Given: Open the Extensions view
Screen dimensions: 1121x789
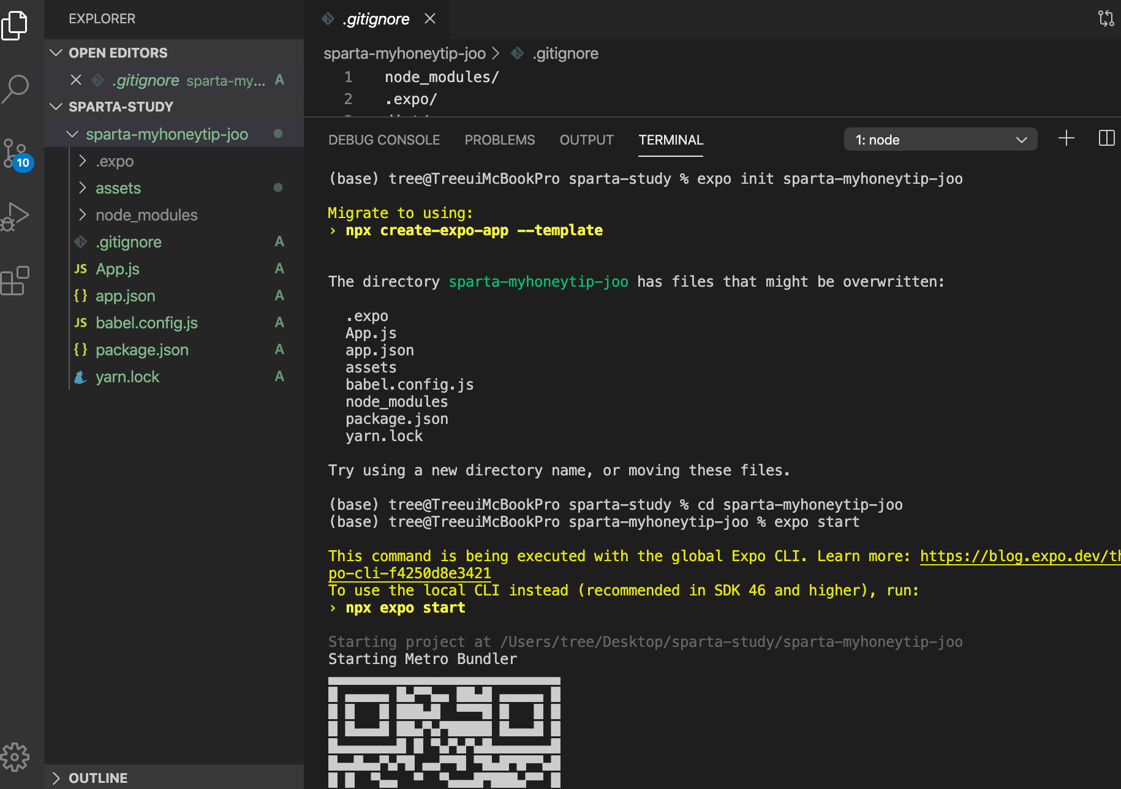Looking at the screenshot, I should coord(15,281).
